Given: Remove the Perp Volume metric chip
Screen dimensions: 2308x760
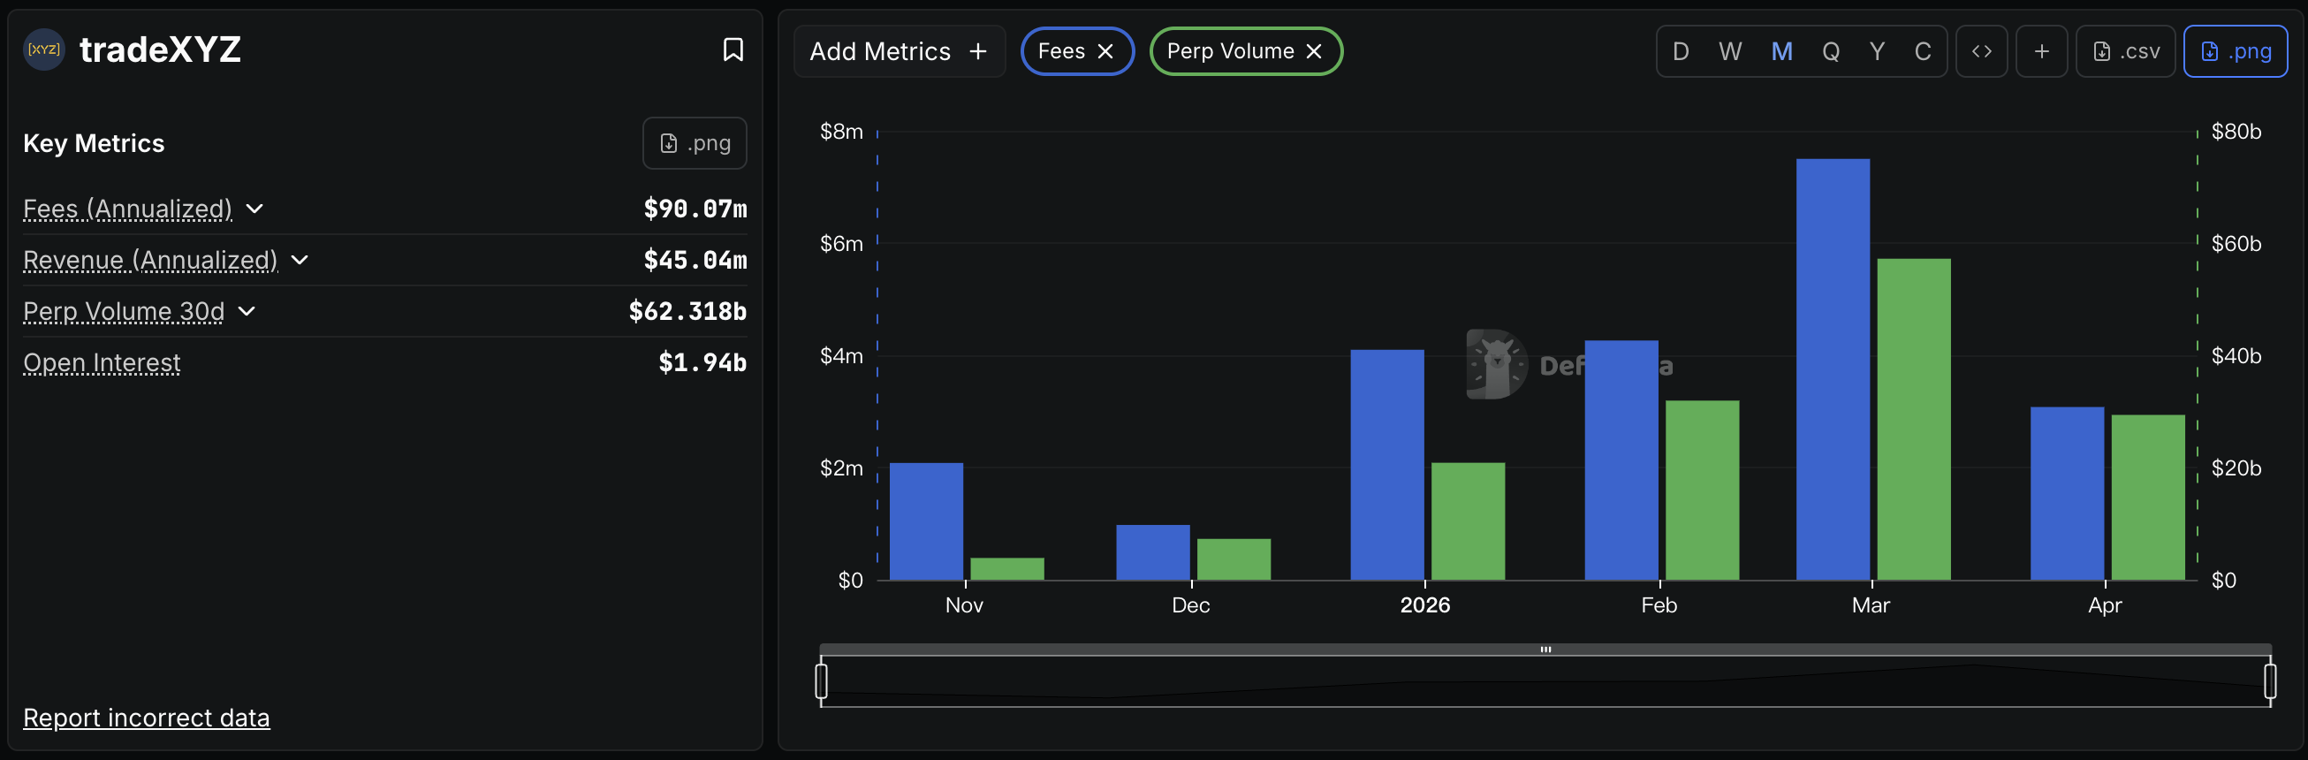Looking at the screenshot, I should pyautogui.click(x=1313, y=51).
